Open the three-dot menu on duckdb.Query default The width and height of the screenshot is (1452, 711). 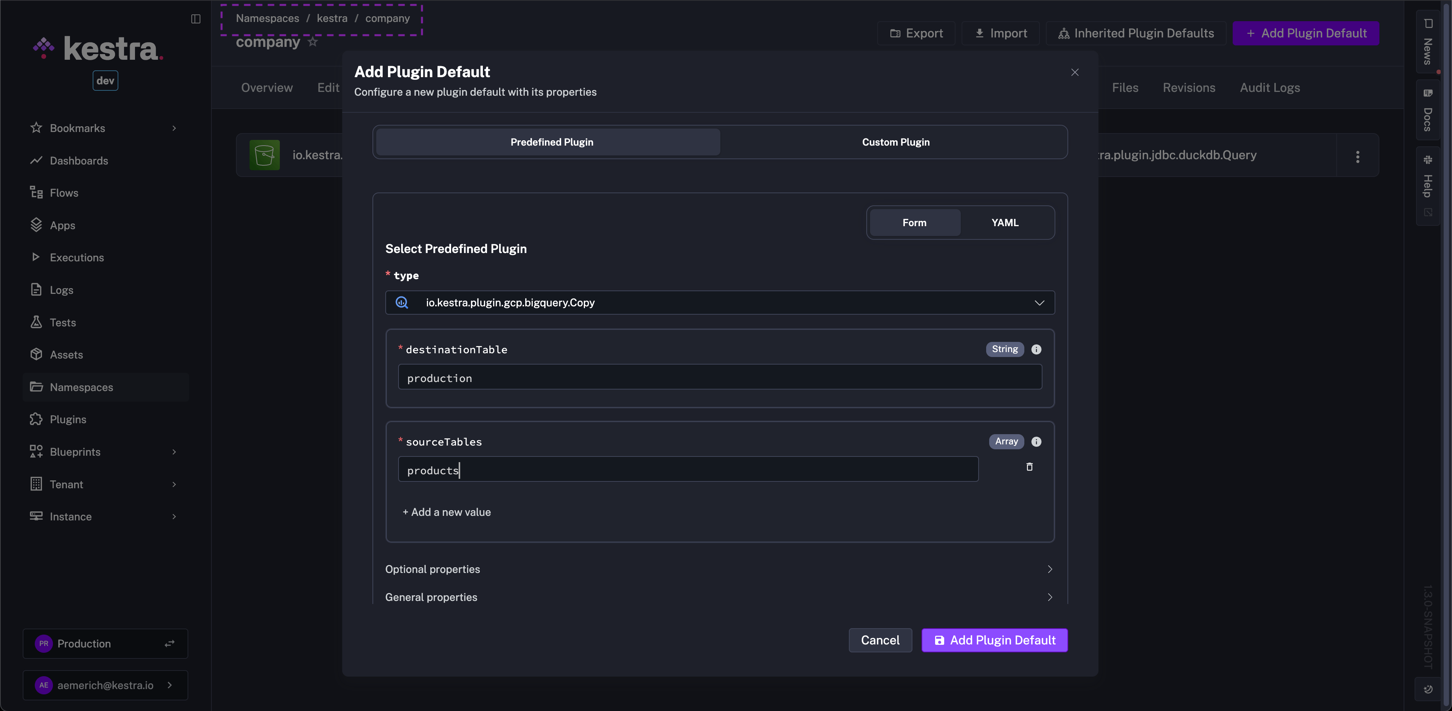(1358, 155)
